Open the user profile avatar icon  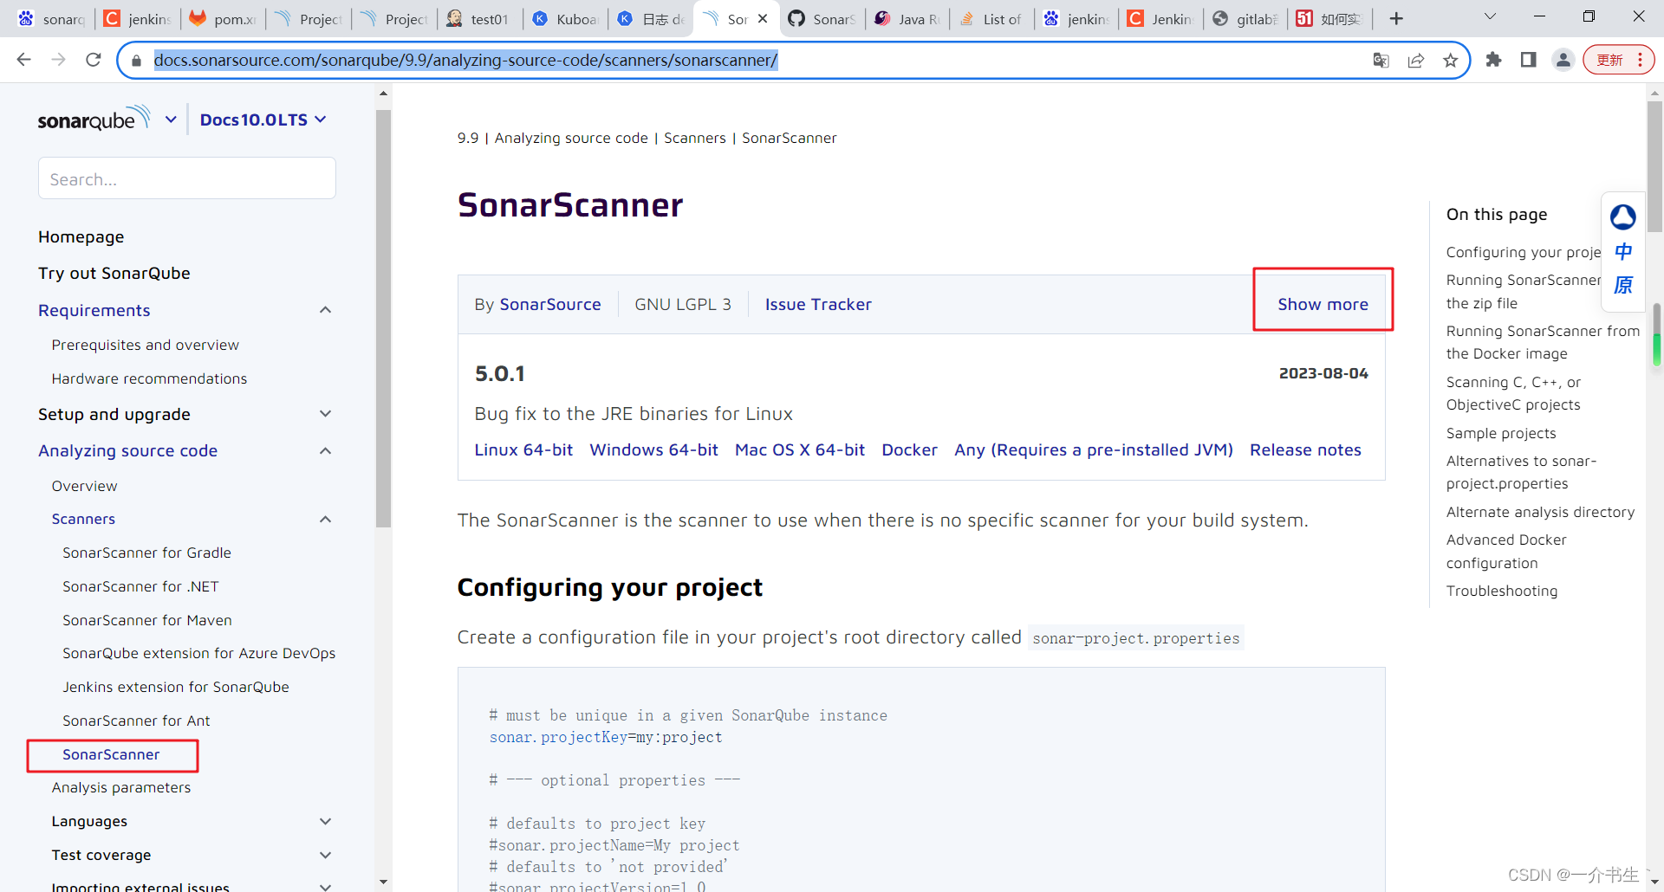coord(1563,60)
